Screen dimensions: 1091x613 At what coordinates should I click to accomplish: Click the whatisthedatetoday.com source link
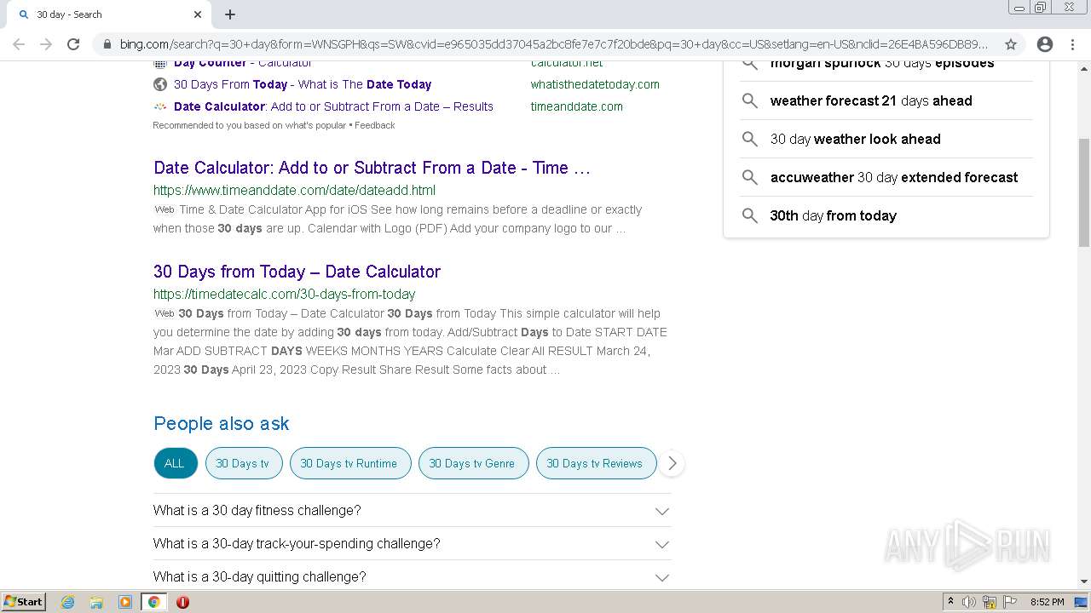(595, 84)
